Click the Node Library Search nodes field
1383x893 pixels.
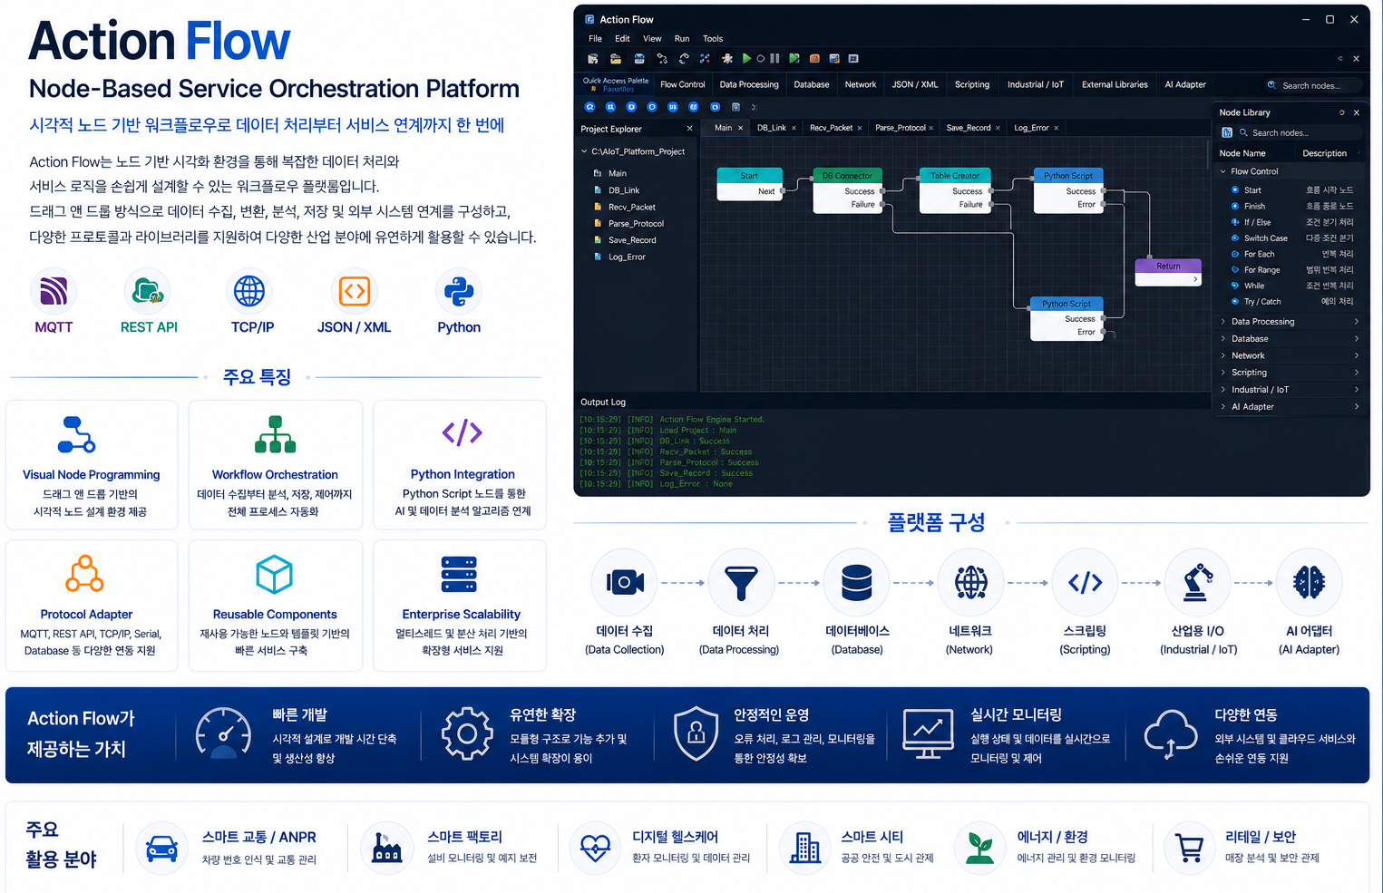pyautogui.click(x=1298, y=132)
